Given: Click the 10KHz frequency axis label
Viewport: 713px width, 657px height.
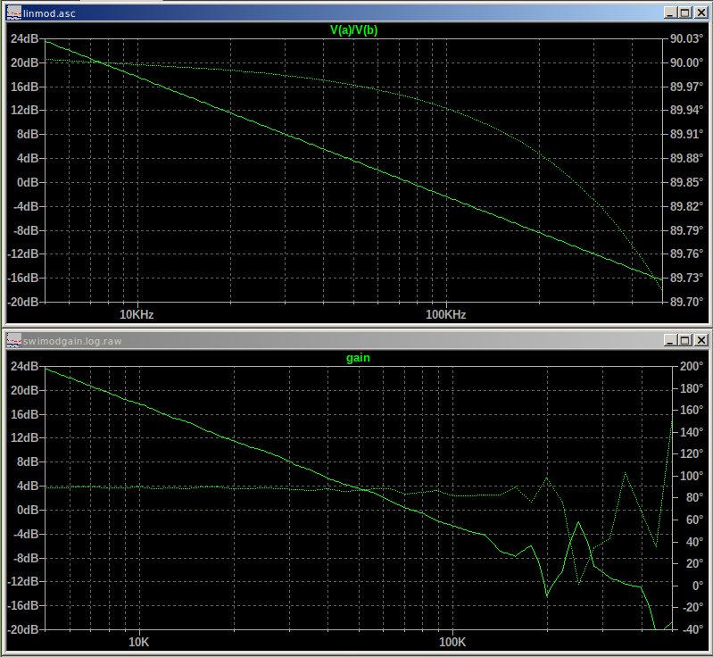Looking at the screenshot, I should pos(137,314).
